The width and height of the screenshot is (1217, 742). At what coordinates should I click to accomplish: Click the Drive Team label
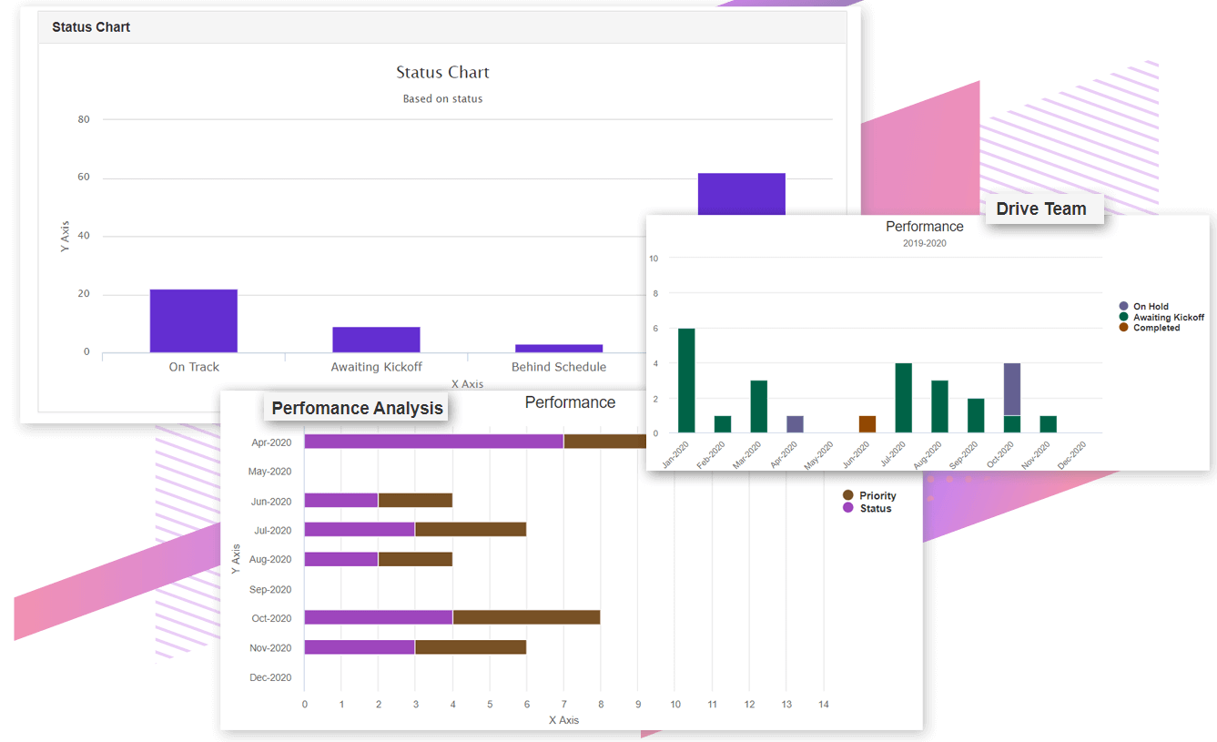click(1040, 208)
